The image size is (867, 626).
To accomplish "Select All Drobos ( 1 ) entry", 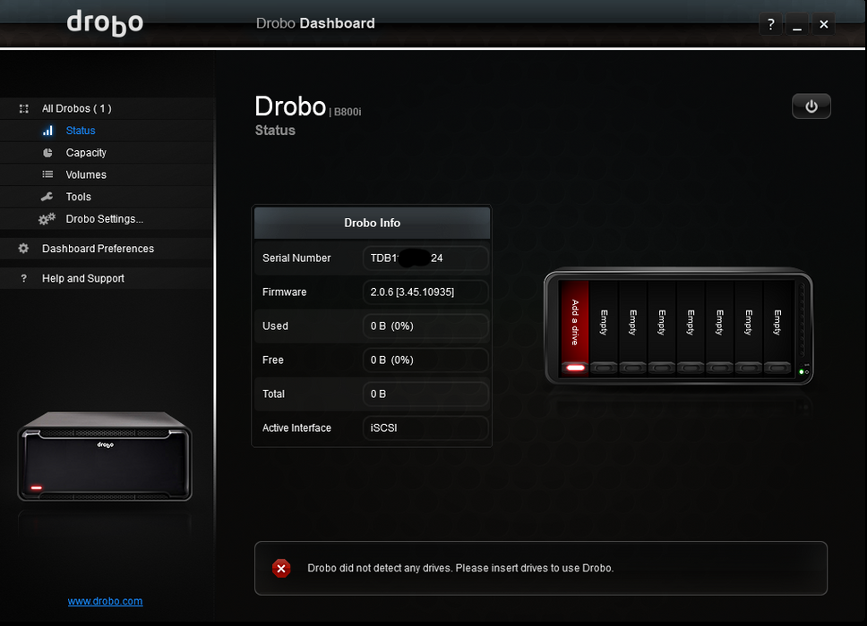I will [x=107, y=109].
